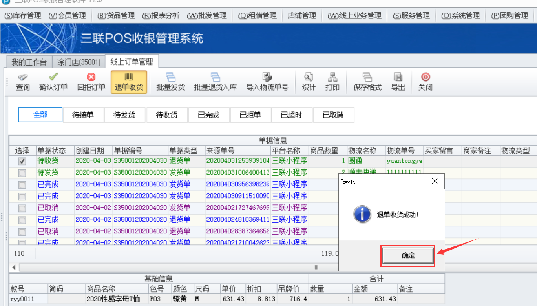Show only 已完成 orders
This screenshot has width=537, height=306.
coord(208,115)
